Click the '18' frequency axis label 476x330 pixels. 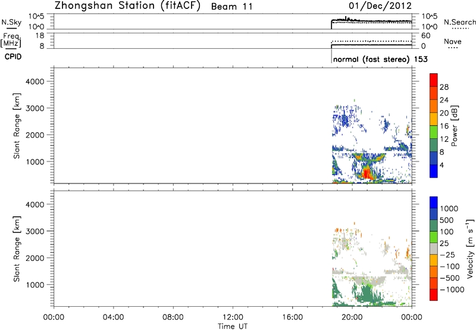[x=40, y=36]
